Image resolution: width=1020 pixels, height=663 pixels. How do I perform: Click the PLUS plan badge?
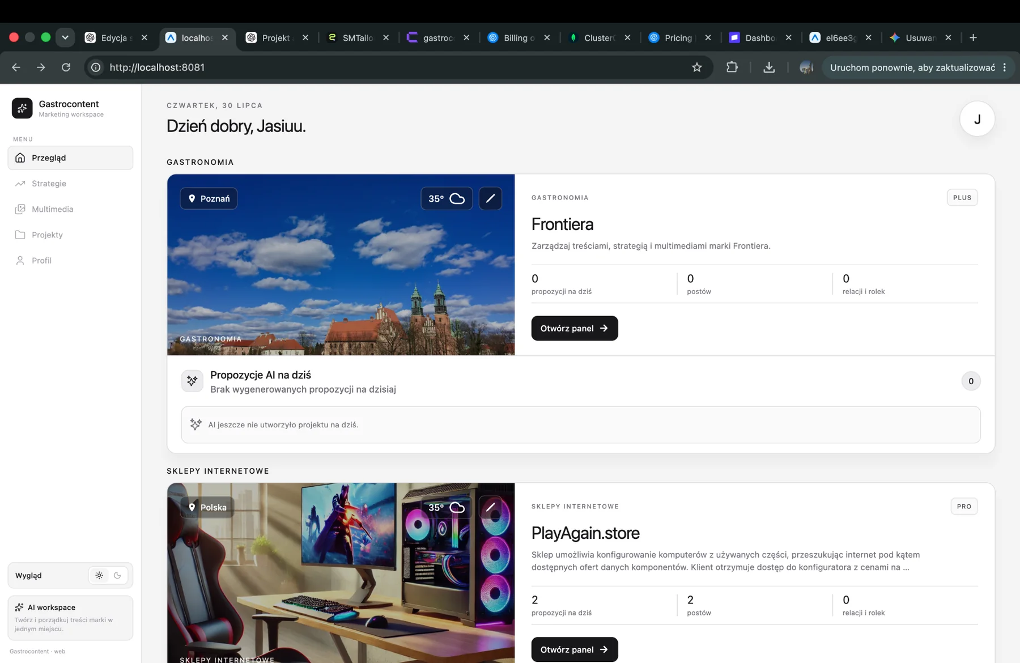(962, 198)
